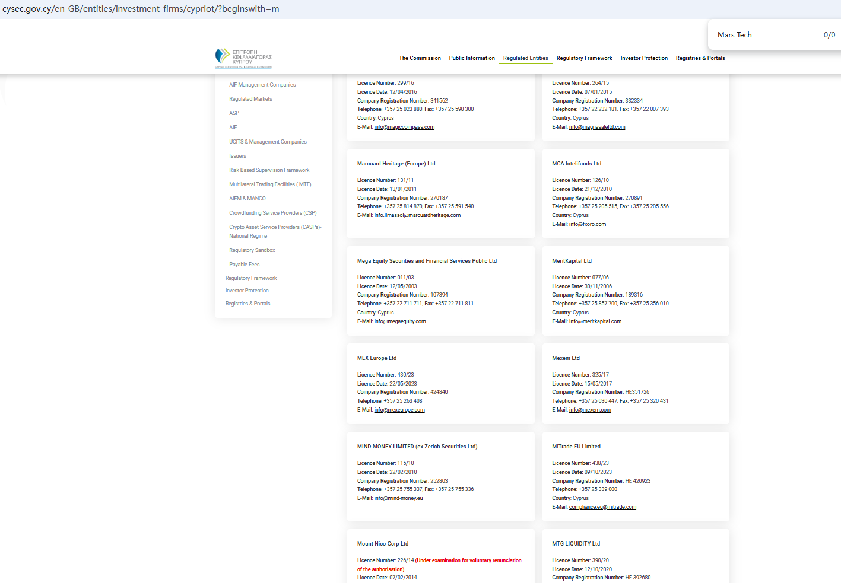
Task: Open Crowdfunding Service Providers (CSP) link
Action: click(x=272, y=213)
